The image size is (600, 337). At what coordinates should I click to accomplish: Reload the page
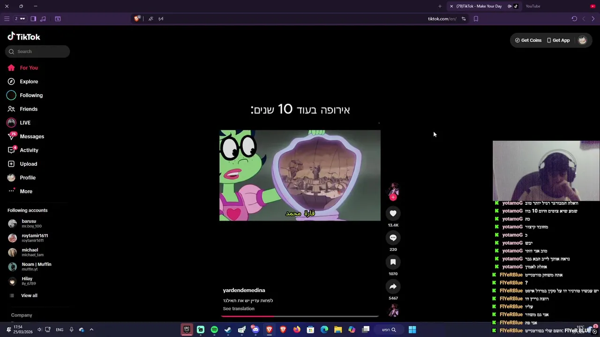574,19
